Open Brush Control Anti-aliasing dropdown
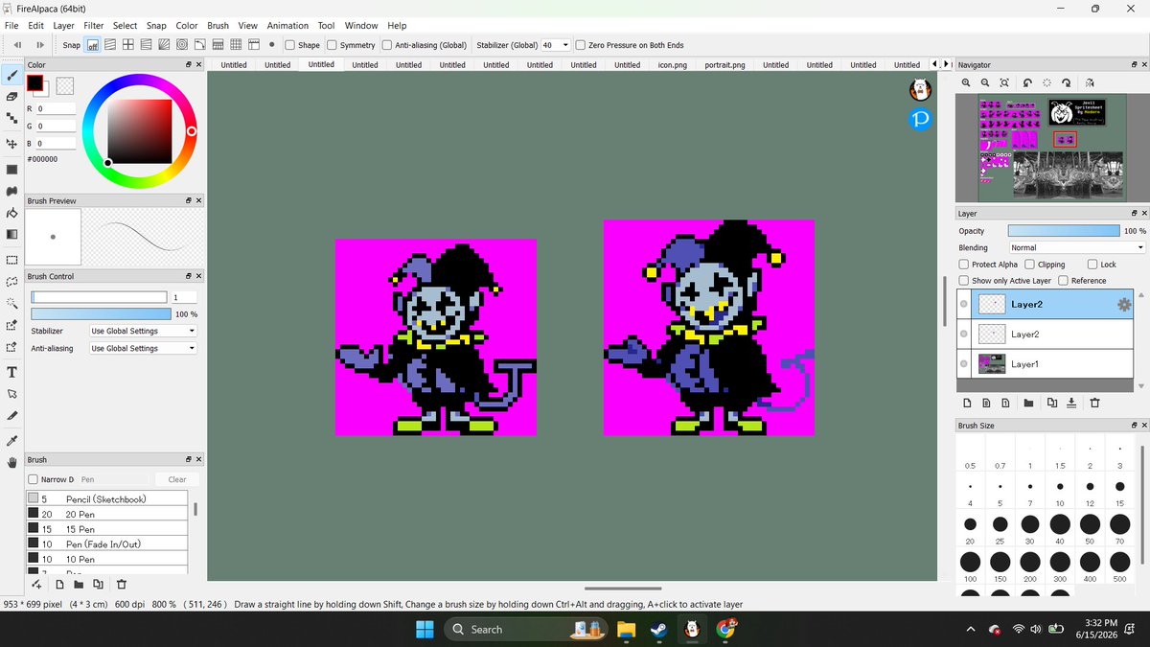The width and height of the screenshot is (1150, 647). [x=143, y=348]
